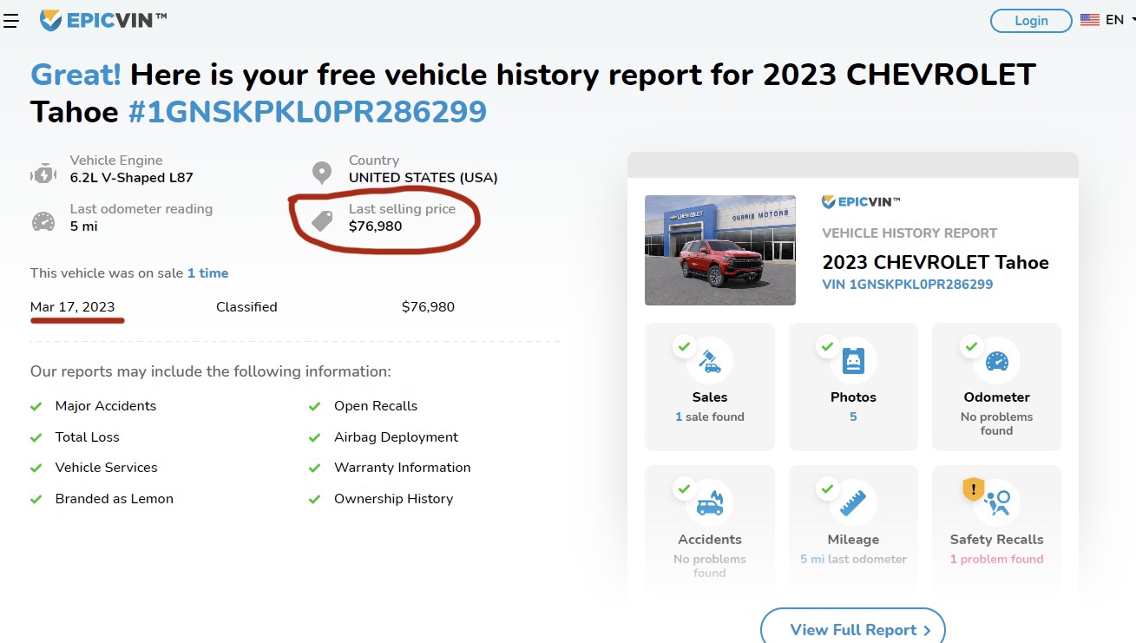Click the '1 time' sale link
Viewport: 1136px width, 643px height.
pos(208,272)
